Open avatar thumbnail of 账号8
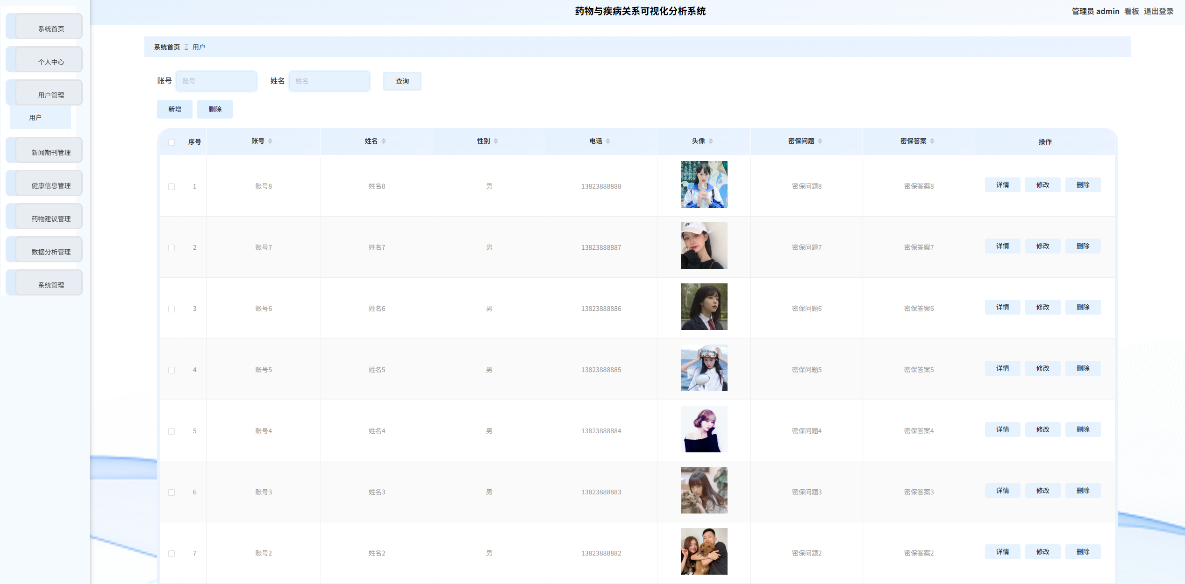Image resolution: width=1185 pixels, height=584 pixels. click(x=704, y=184)
